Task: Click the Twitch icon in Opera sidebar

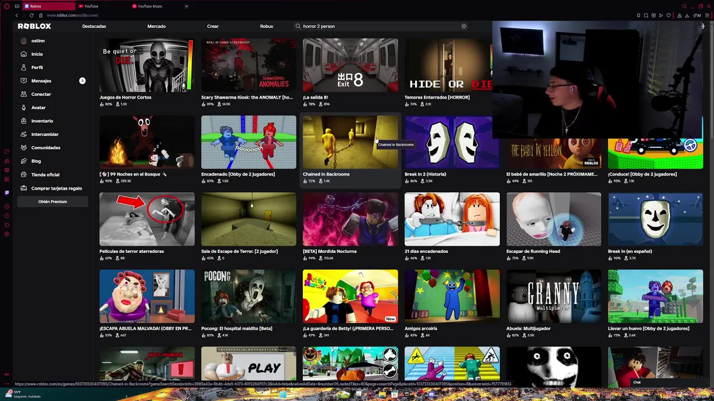Action: coord(7,193)
